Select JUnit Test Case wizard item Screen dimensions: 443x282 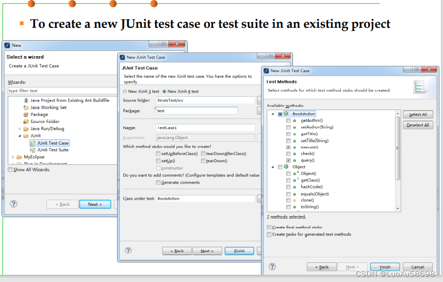click(50, 143)
